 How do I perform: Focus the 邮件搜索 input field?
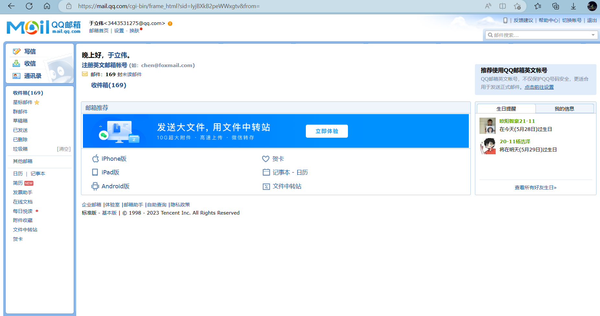[541, 35]
